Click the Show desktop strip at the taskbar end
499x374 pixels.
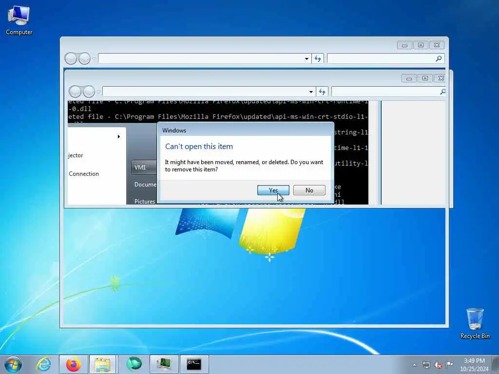coord(496,364)
